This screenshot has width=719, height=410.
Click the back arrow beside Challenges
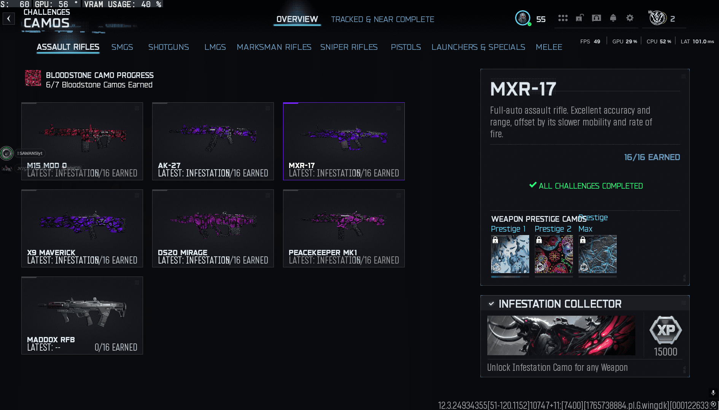[x=8, y=18]
